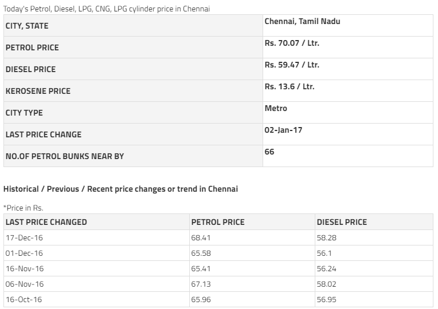Select the 17-Dec-16 history row date
Image resolution: width=438 pixels, height=309 pixels.
24,237
